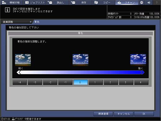
Task: Click the center normal sky sample thumbnail
Action: (x=80, y=60)
